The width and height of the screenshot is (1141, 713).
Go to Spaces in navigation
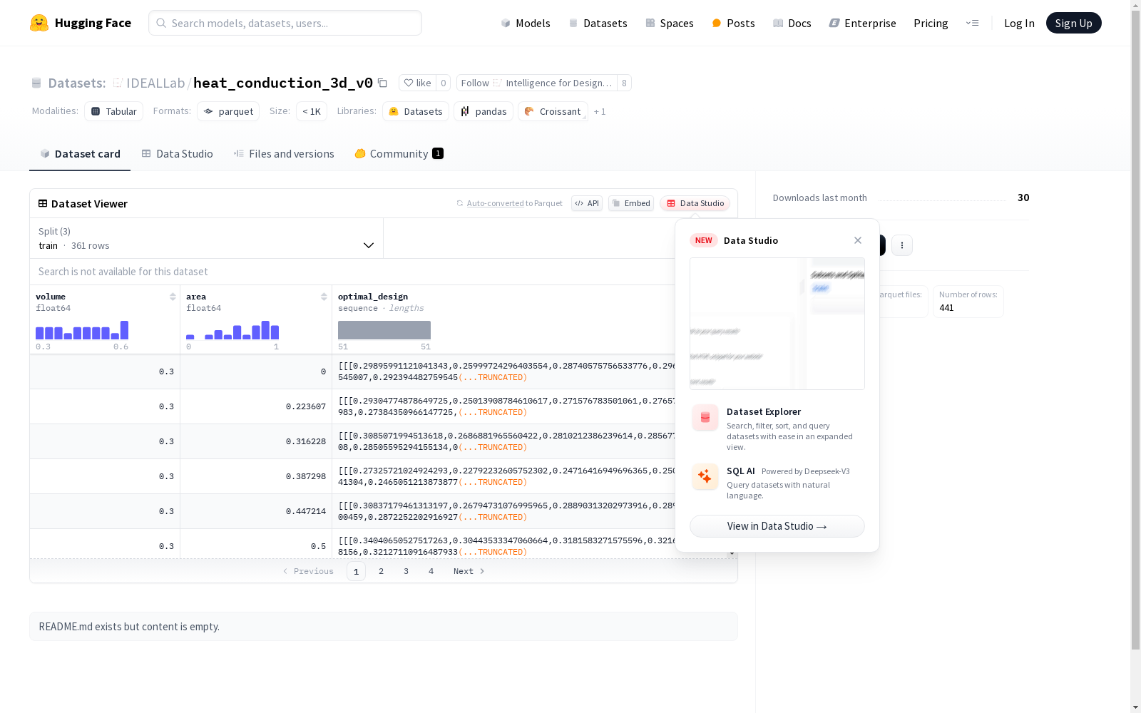coord(670,23)
